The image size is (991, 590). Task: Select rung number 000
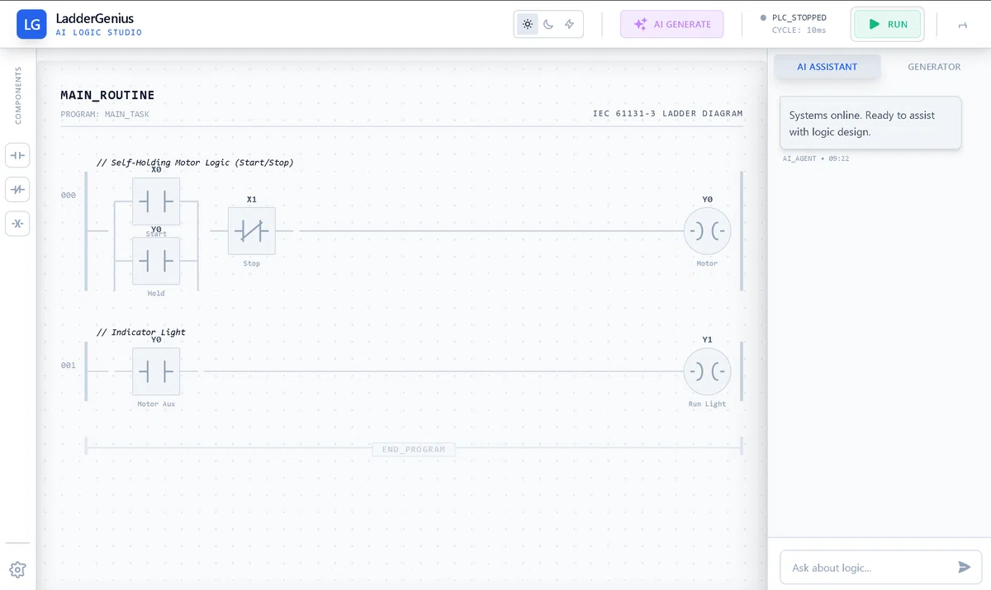click(69, 196)
